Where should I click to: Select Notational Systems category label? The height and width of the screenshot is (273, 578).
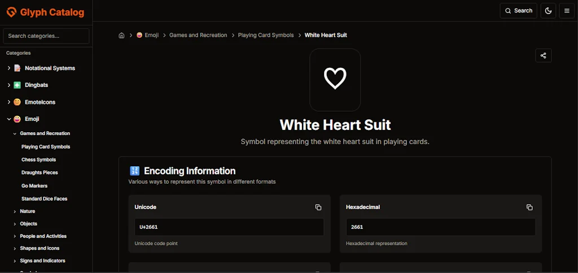[x=50, y=68]
